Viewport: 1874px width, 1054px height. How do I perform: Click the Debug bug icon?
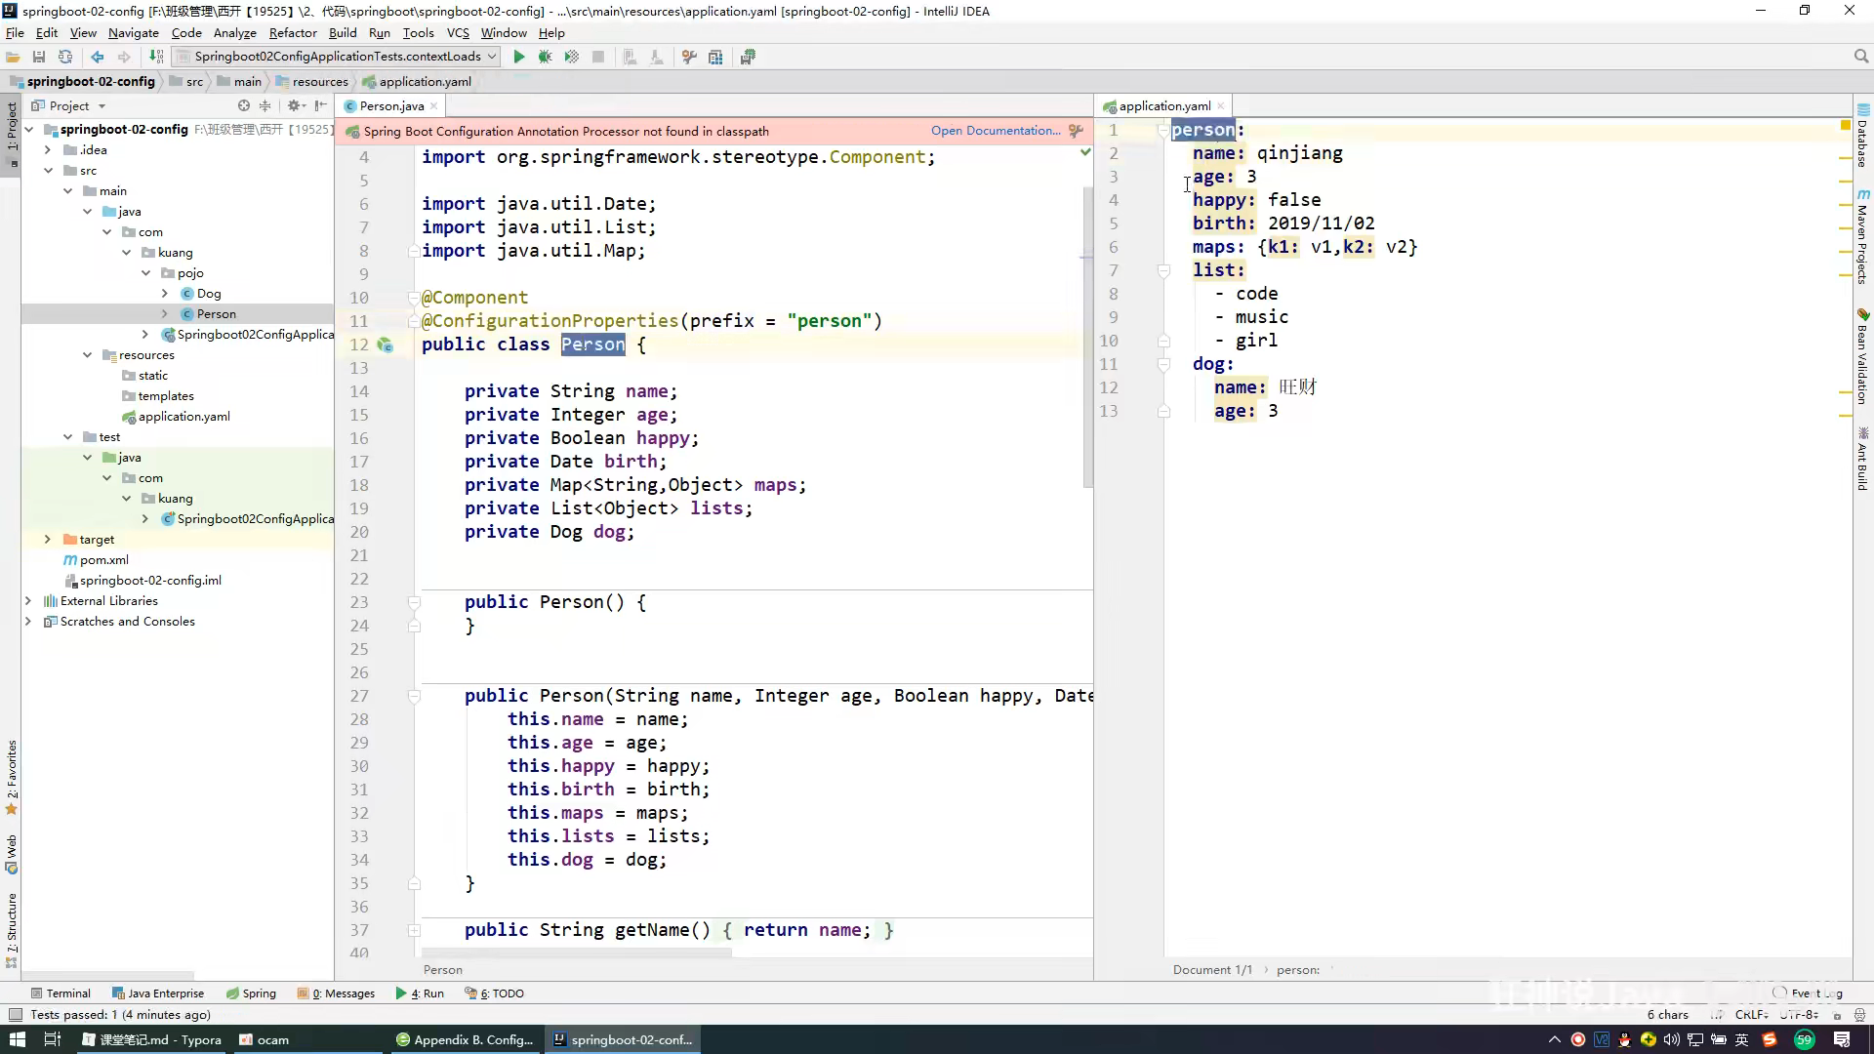546,57
